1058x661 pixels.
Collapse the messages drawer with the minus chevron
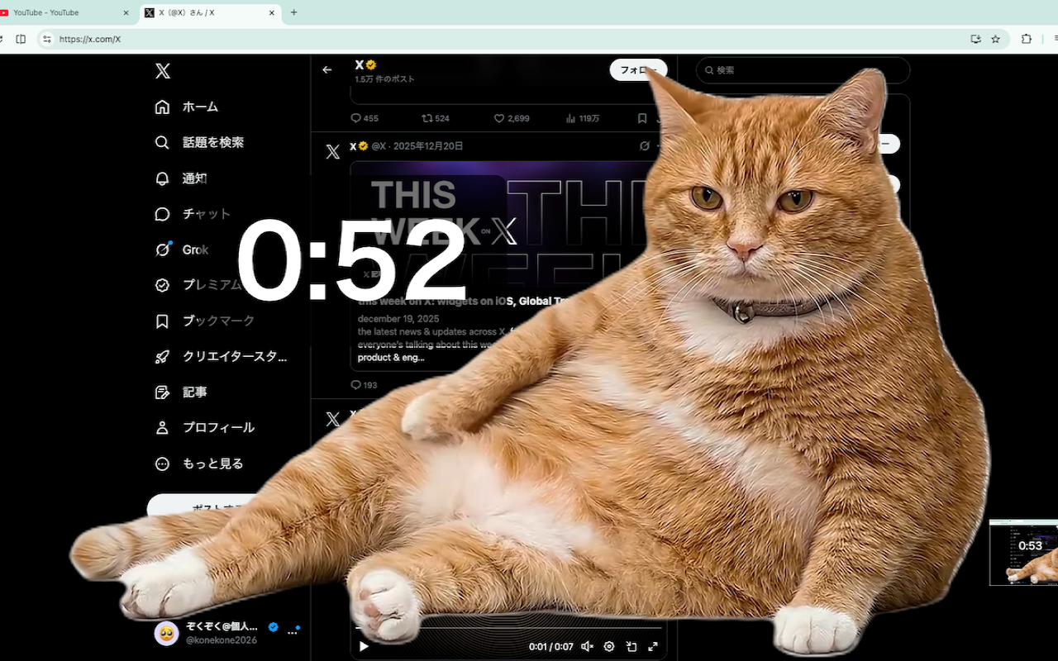tap(885, 143)
